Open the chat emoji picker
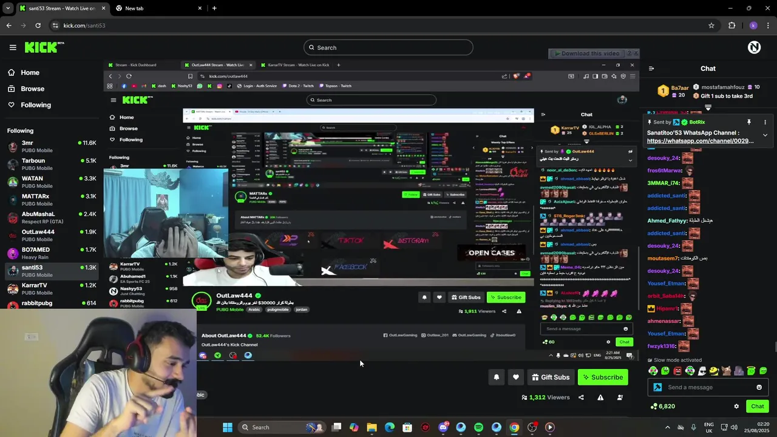The image size is (777, 437). pos(759,387)
